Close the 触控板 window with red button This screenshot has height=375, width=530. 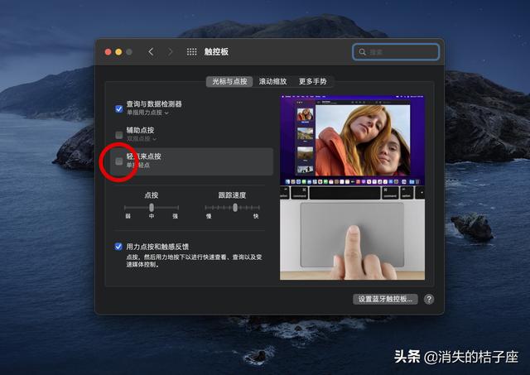[108, 51]
